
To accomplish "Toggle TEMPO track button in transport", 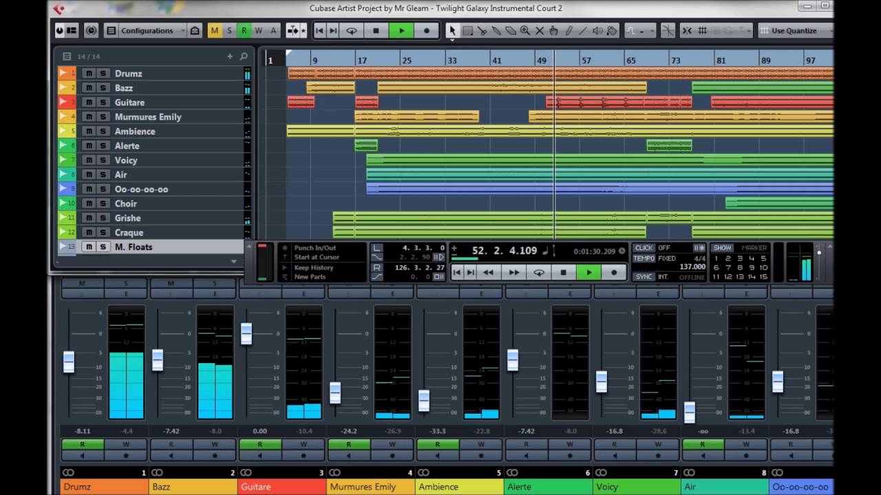I will coord(644,258).
